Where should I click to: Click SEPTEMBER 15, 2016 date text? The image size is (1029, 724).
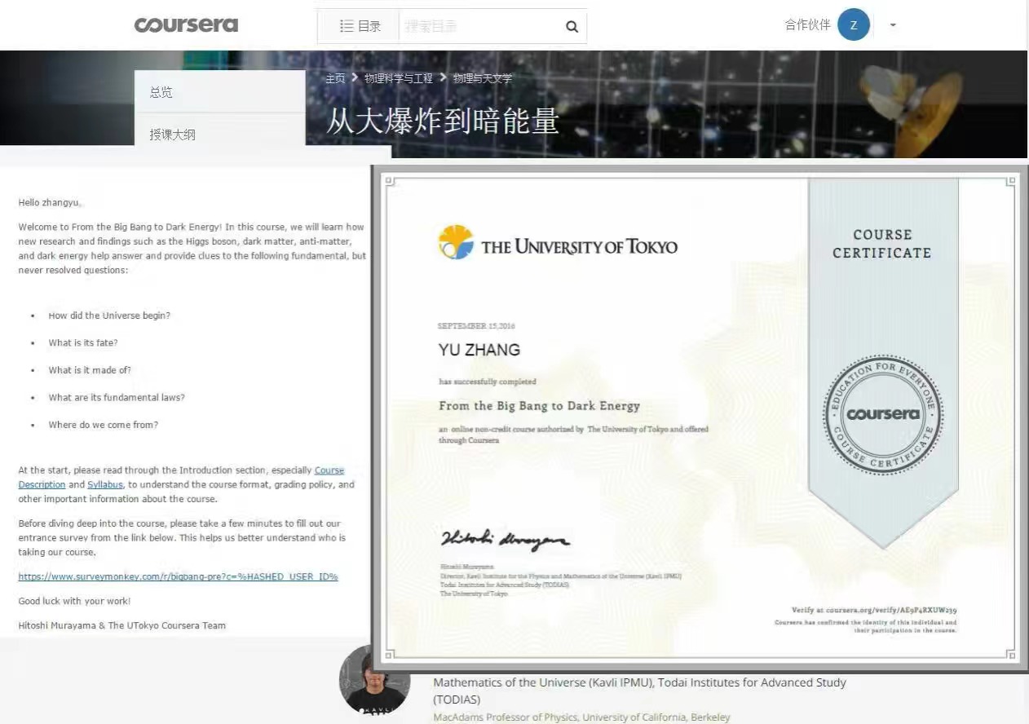pos(476,326)
